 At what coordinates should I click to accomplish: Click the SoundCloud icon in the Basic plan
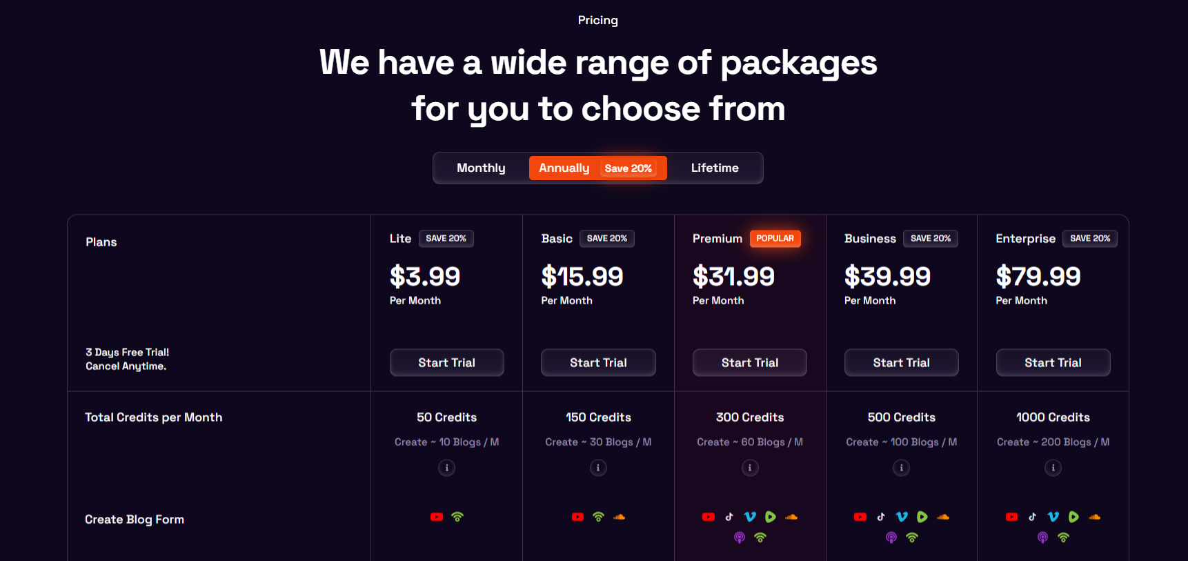pos(620,516)
